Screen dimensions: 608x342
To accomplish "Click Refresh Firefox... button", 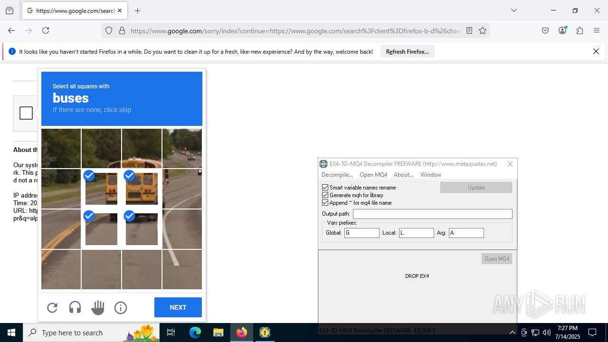I will [x=408, y=52].
